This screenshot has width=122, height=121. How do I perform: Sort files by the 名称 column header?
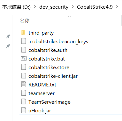click(25, 20)
